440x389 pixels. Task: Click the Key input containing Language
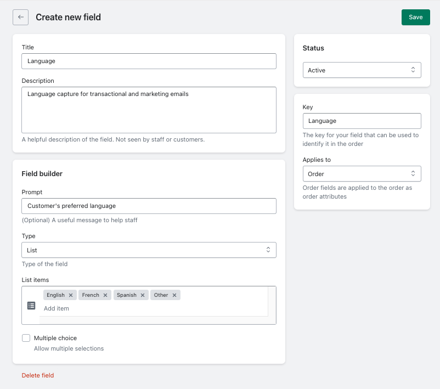pyautogui.click(x=362, y=121)
